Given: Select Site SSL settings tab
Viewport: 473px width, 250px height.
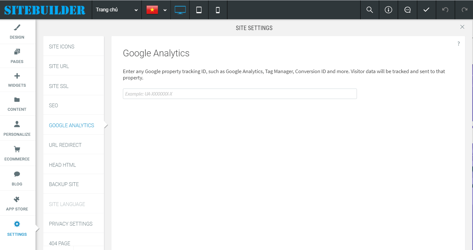Looking at the screenshot, I should (74, 86).
